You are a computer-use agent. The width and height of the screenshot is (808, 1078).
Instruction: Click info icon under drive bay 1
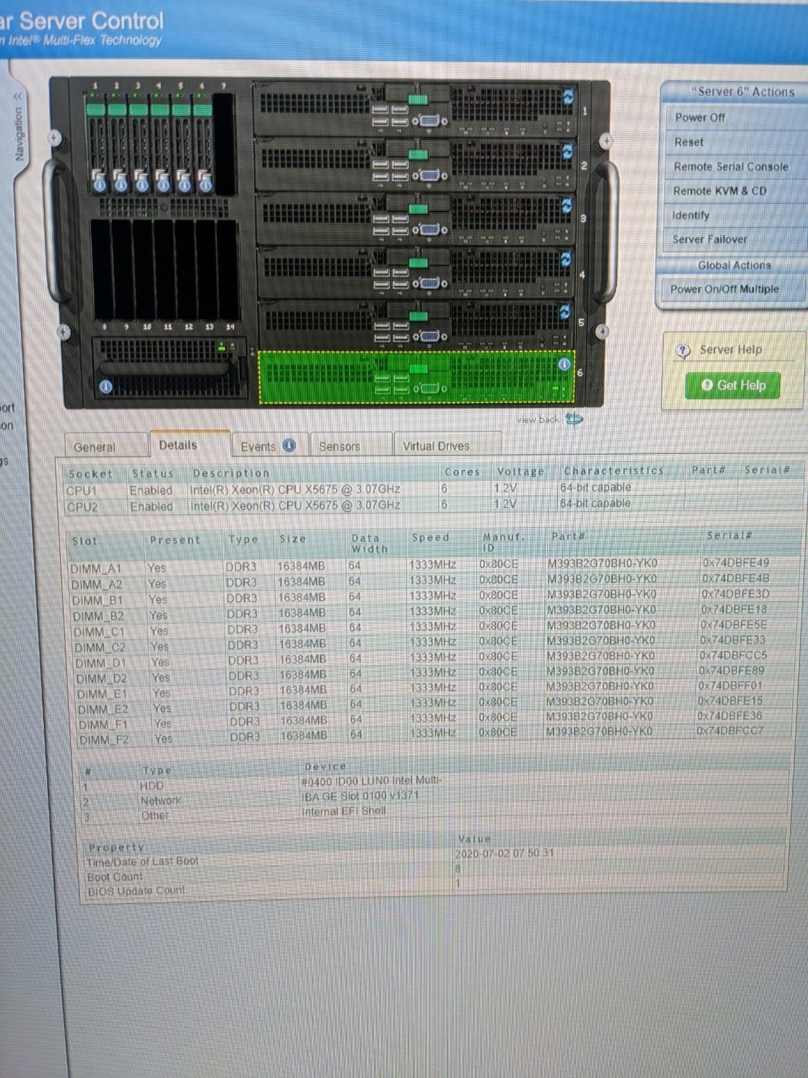tap(99, 184)
